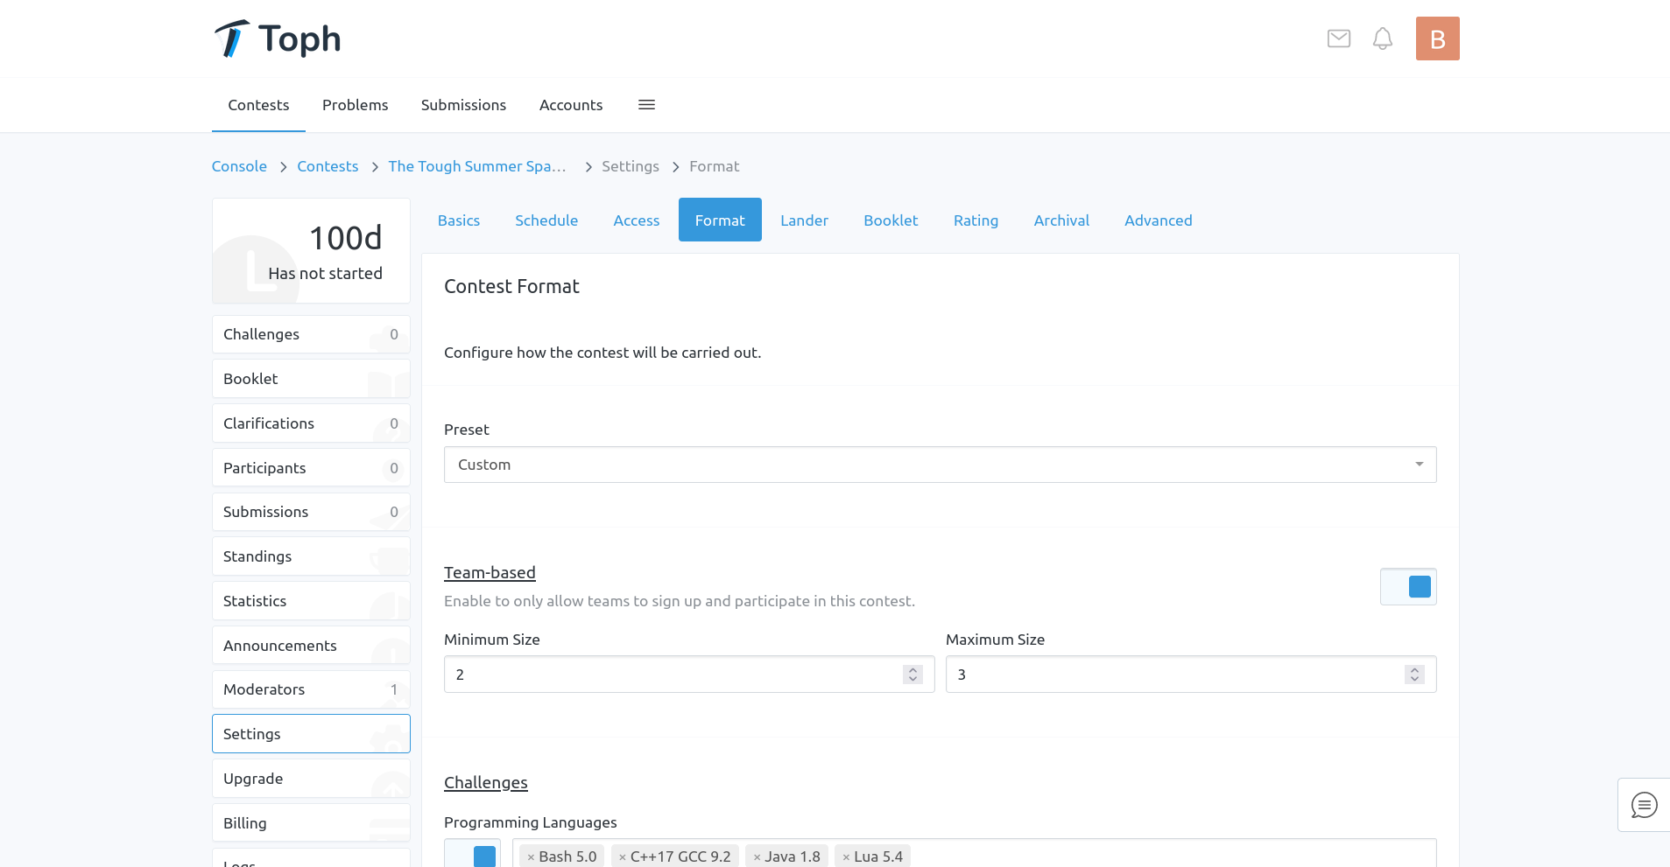This screenshot has height=867, width=1670.
Task: Go to the Problems nav tab
Action: pos(355,105)
